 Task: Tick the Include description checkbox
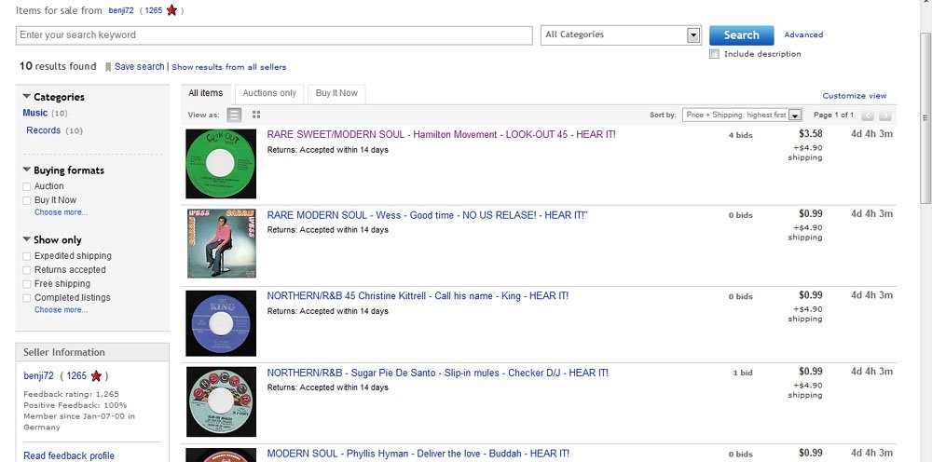click(x=715, y=54)
